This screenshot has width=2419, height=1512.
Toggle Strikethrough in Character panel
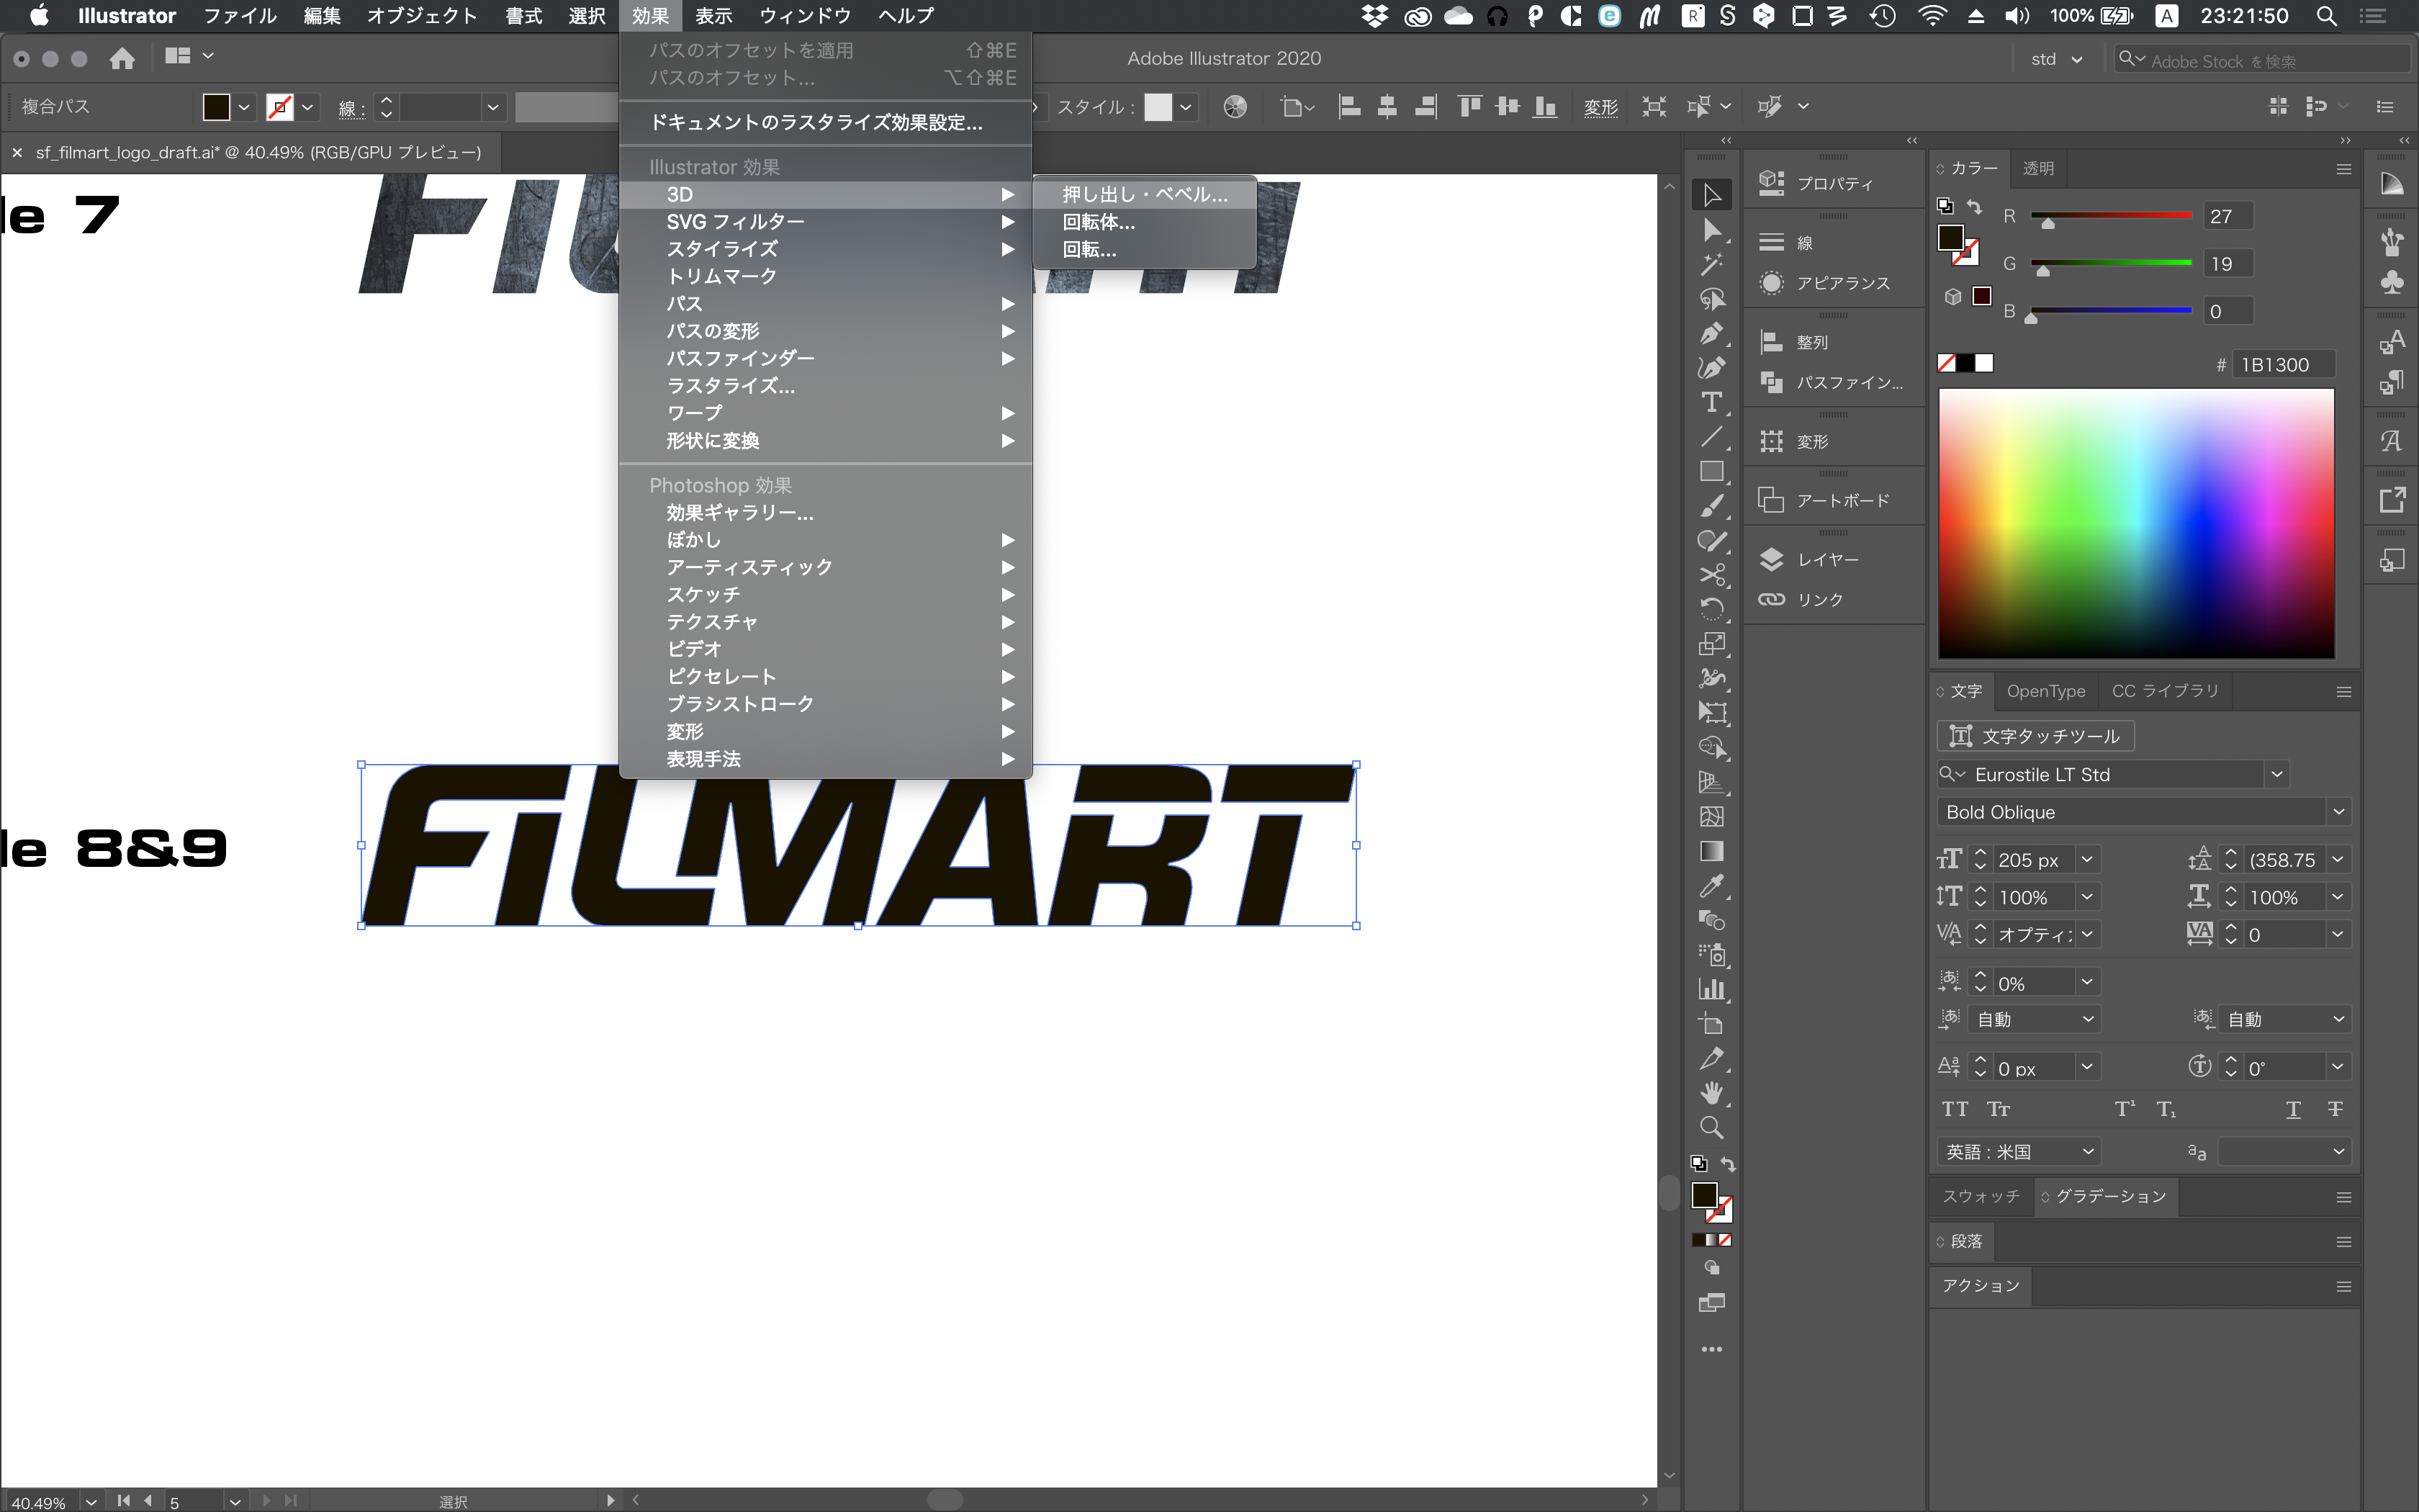(2335, 1109)
